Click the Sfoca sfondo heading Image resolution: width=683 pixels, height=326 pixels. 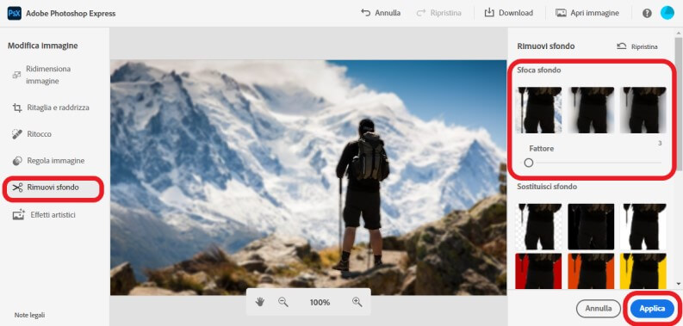click(x=539, y=70)
